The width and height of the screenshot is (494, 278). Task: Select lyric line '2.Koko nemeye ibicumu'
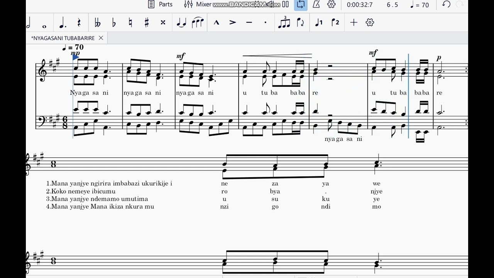(x=81, y=191)
